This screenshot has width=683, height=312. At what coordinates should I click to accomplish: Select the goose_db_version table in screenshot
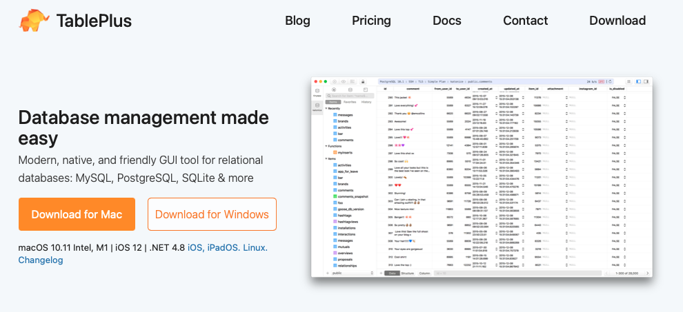[x=348, y=209]
